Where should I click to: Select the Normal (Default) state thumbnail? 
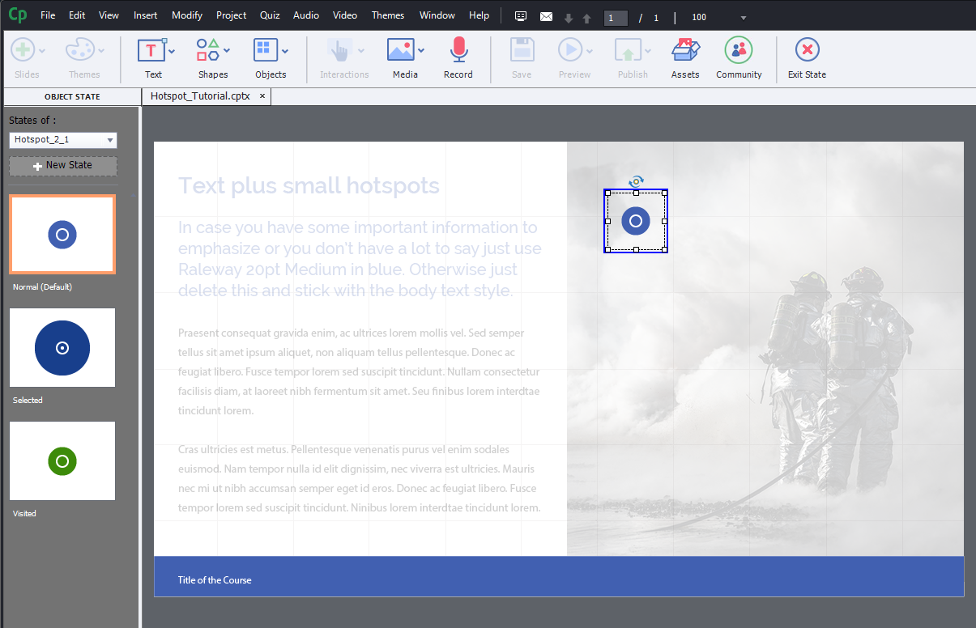point(62,235)
